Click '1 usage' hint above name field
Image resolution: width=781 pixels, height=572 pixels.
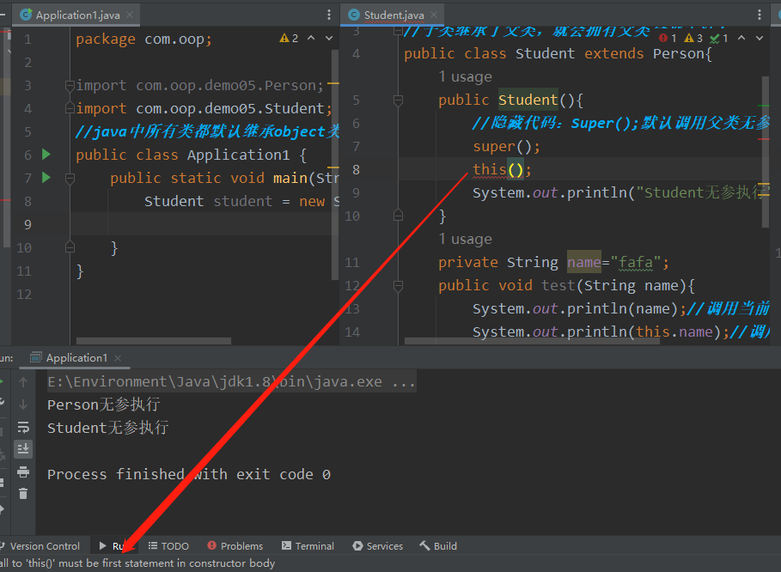point(465,239)
